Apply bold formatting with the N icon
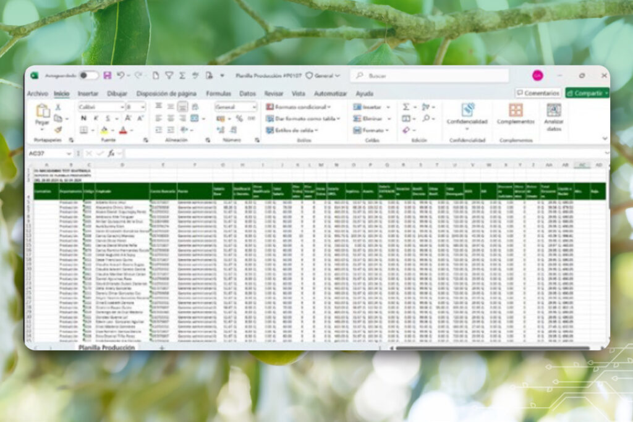633x422 pixels. [x=83, y=117]
